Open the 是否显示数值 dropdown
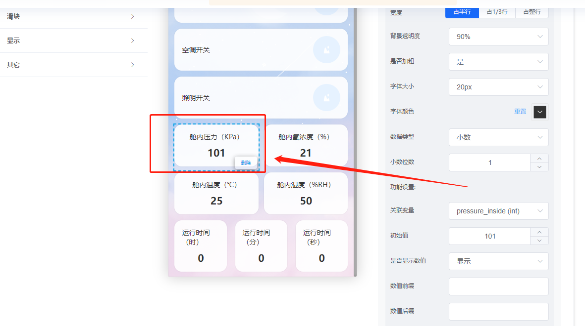This screenshot has height=326, width=585. pyautogui.click(x=498, y=261)
